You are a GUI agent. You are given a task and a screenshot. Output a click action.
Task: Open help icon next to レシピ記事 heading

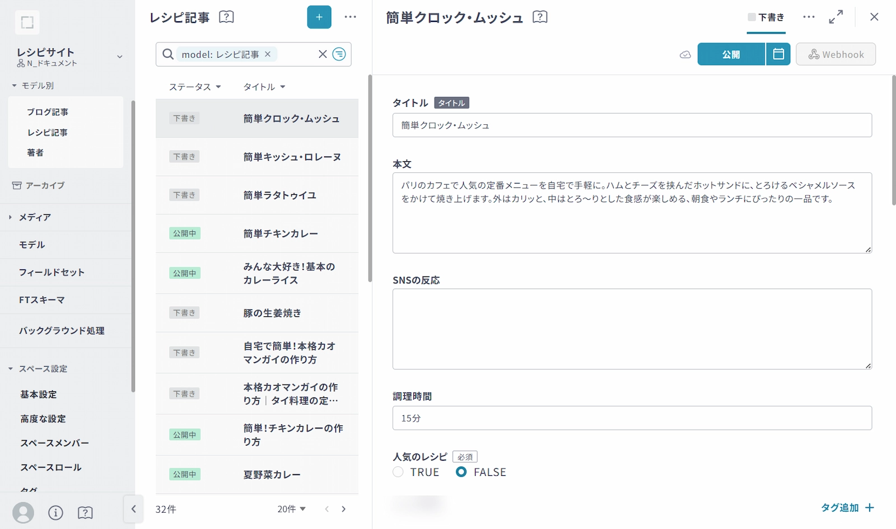pyautogui.click(x=226, y=17)
